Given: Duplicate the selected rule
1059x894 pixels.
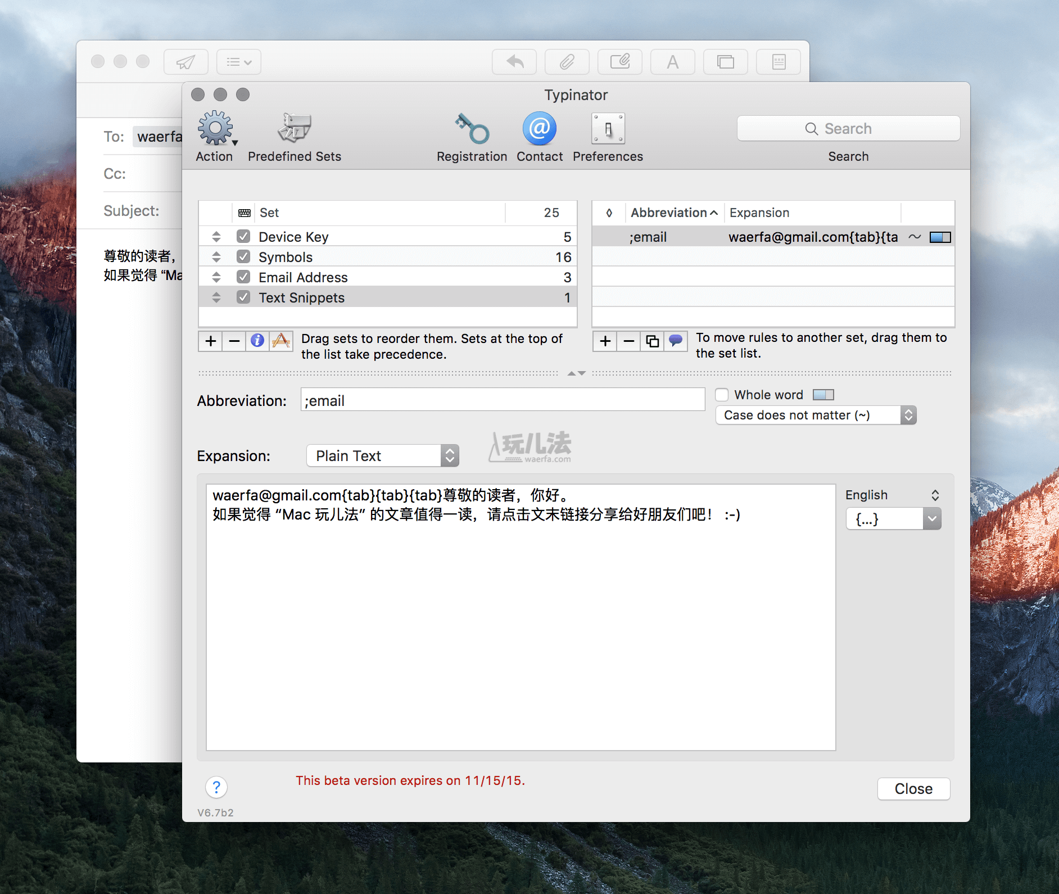Looking at the screenshot, I should point(653,341).
